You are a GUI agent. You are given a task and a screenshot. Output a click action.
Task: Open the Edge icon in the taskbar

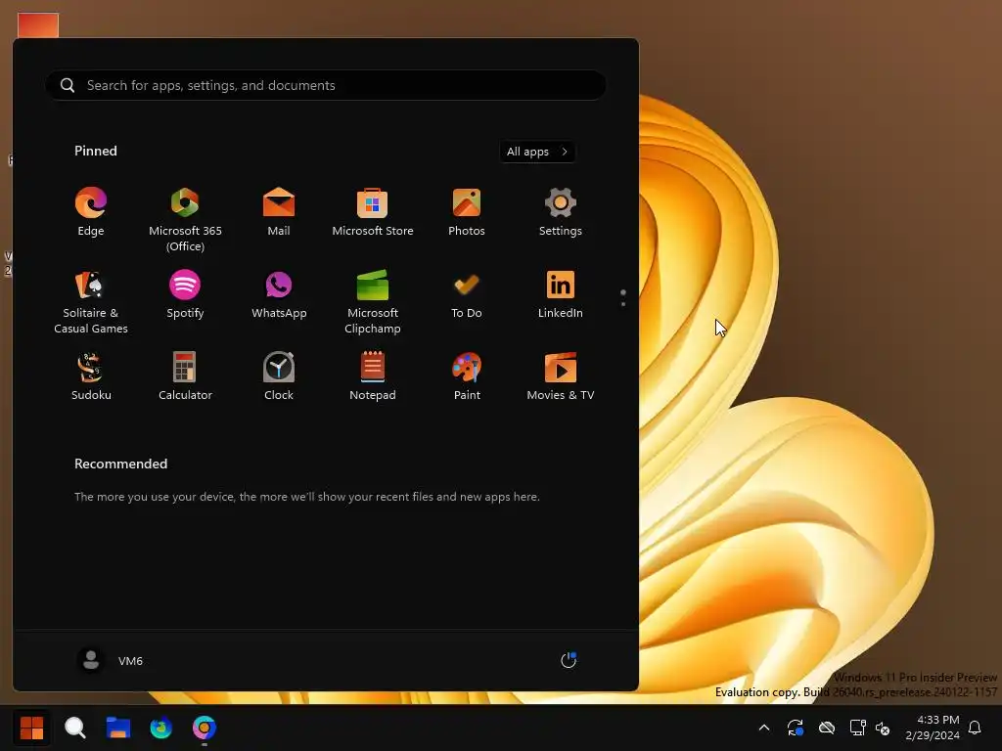point(161,728)
